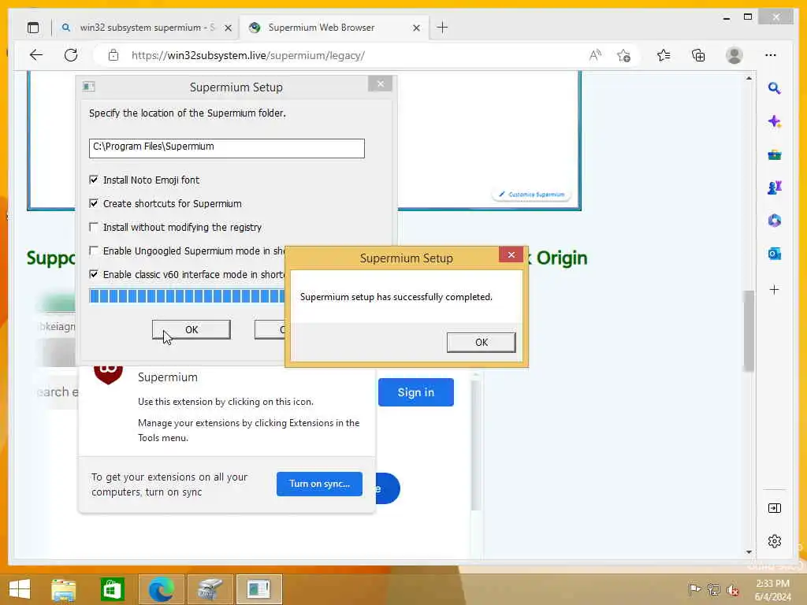Image resolution: width=807 pixels, height=605 pixels.
Task: Add a sidebar app with plus icon
Action: point(774,290)
